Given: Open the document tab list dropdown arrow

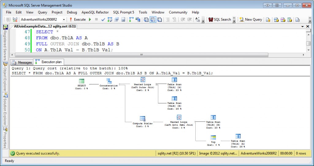Looking at the screenshot, I should [x=303, y=27].
